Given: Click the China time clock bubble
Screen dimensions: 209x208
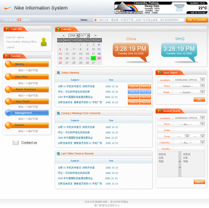Looking at the screenshot, I should (131, 52).
